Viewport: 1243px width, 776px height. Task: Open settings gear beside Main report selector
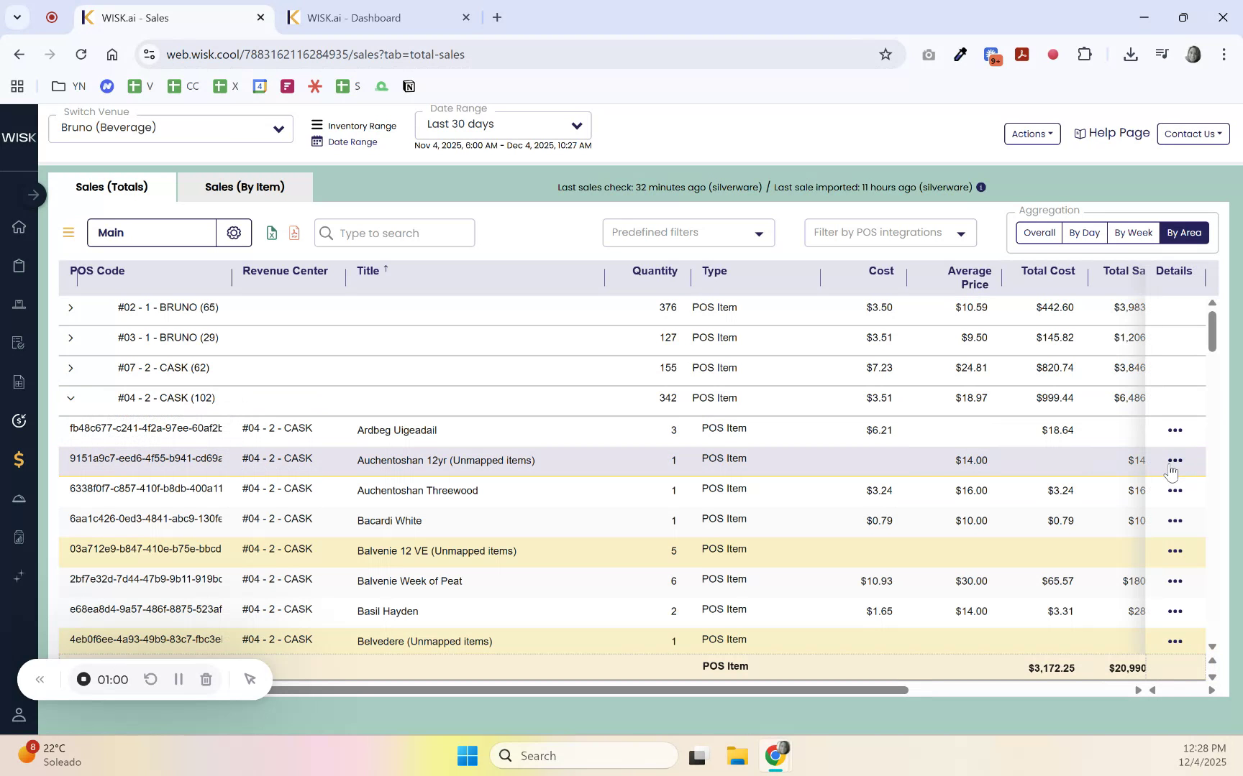233,232
